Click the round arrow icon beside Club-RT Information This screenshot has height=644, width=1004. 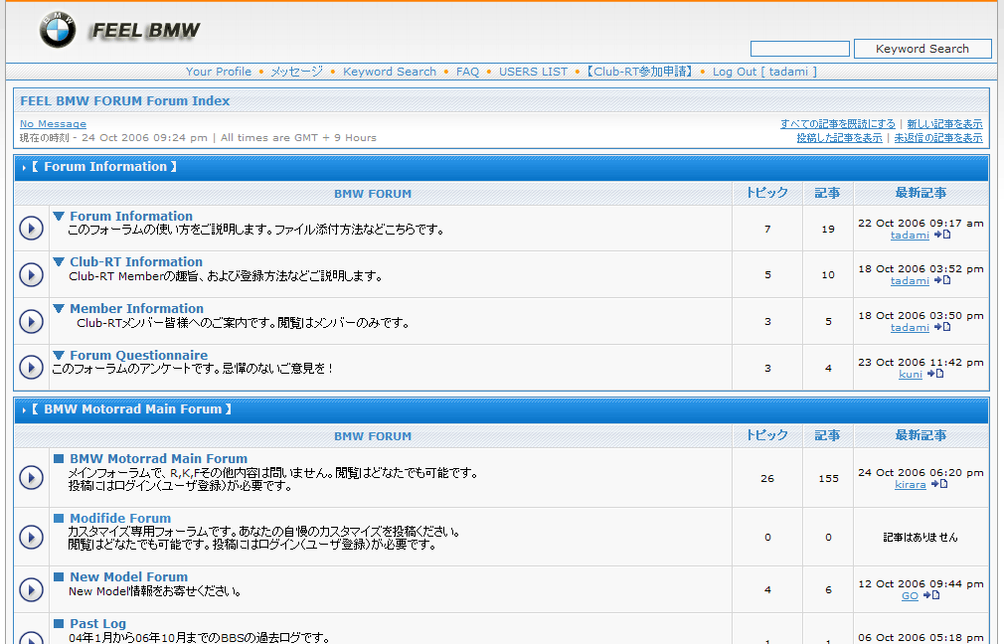pos(31,274)
